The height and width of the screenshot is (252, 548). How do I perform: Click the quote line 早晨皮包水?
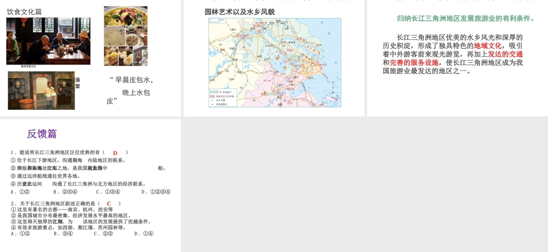coord(132,80)
